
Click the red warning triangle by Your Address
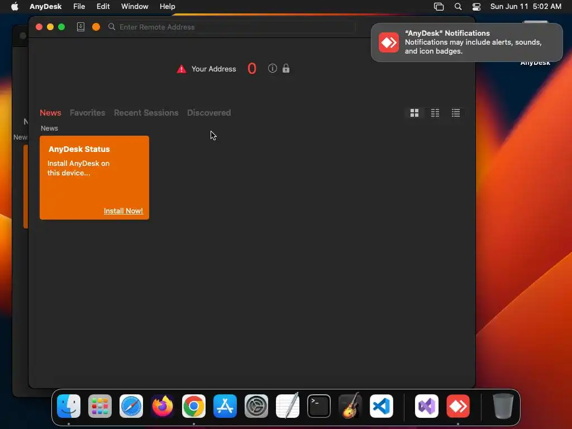pyautogui.click(x=182, y=69)
